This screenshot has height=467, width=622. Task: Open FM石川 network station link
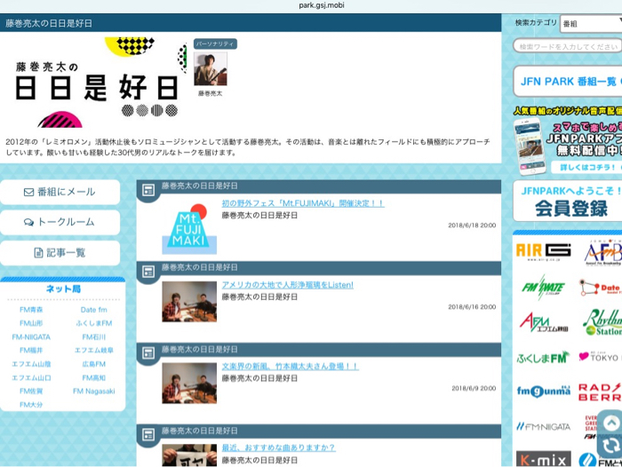click(x=94, y=337)
